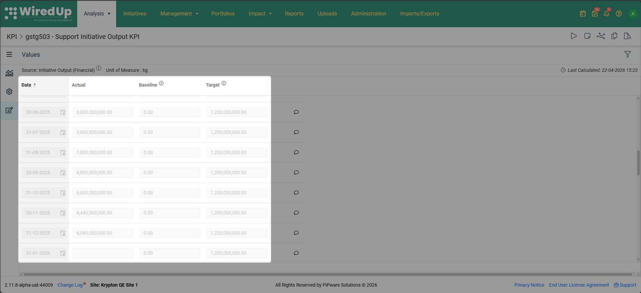Open date picker for 31-10-2025 row
This screenshot has height=293, width=641.
pos(63,193)
